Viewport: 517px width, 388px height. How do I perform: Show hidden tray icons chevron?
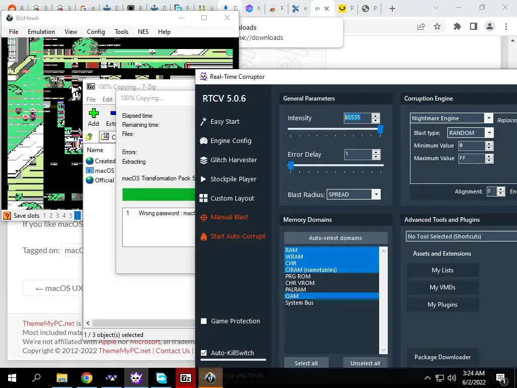(427, 378)
